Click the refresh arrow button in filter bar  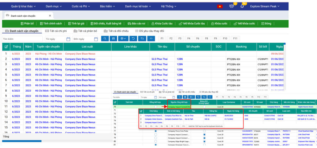pos(133,39)
